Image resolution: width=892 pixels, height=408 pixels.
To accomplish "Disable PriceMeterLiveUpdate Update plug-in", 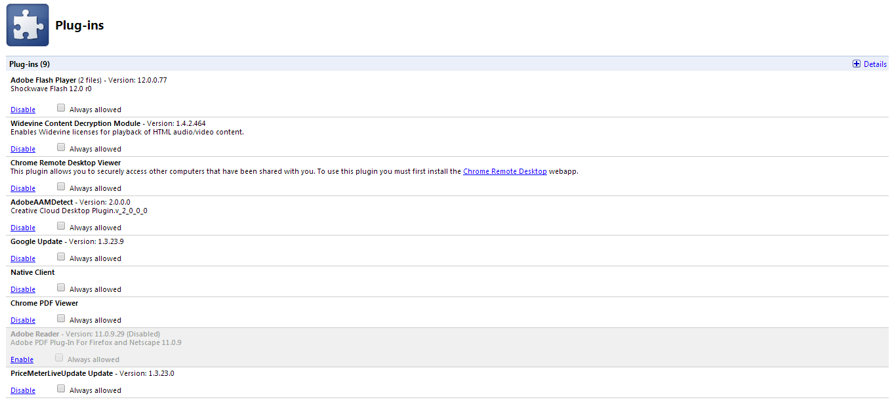I will (x=23, y=390).
